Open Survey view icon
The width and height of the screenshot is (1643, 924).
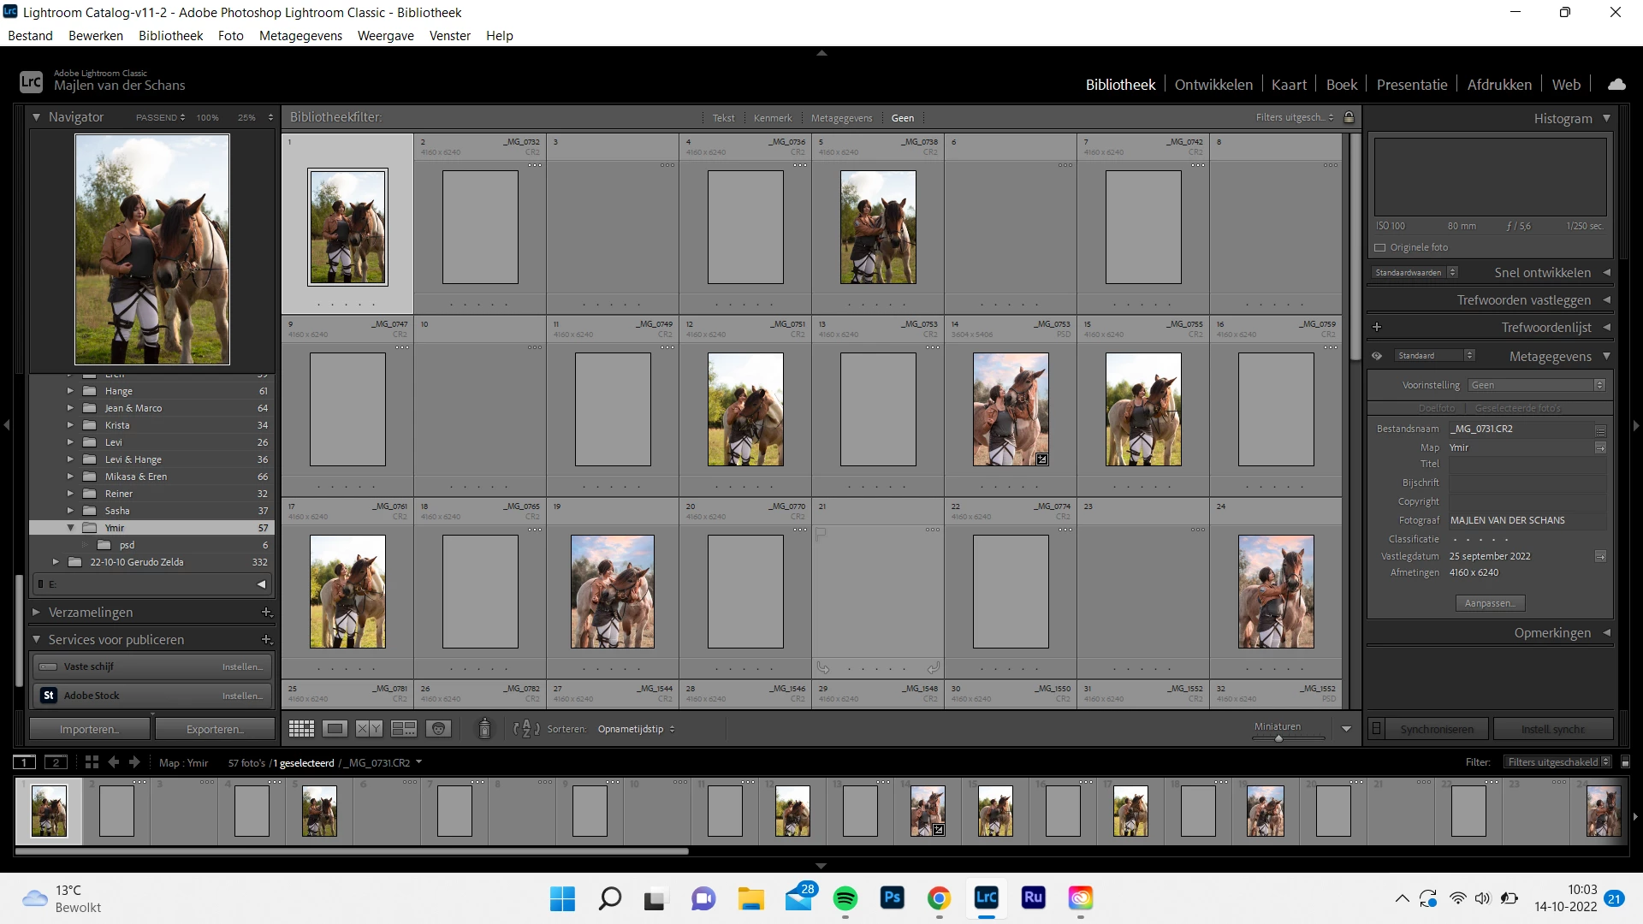point(403,729)
